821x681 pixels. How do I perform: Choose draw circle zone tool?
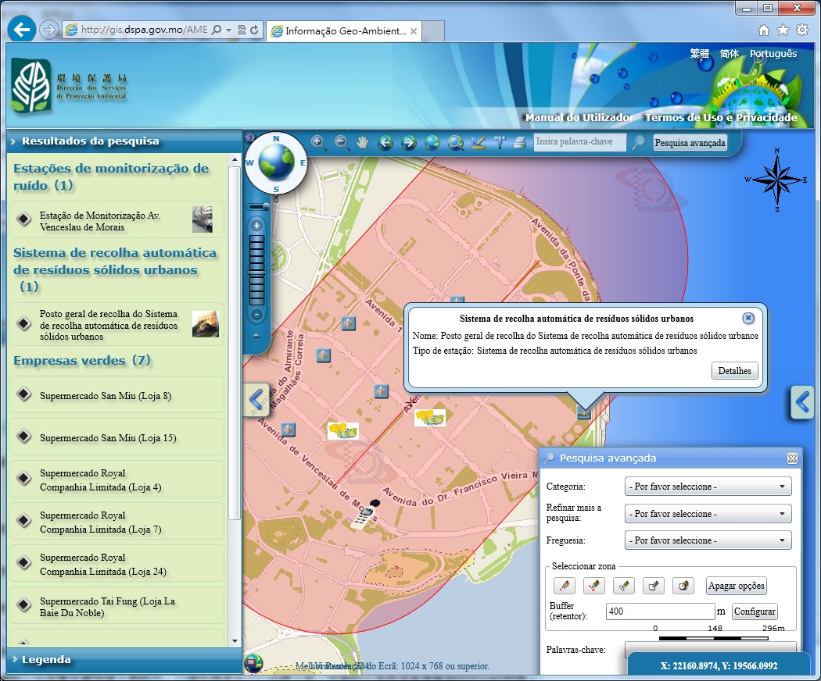pyautogui.click(x=683, y=586)
